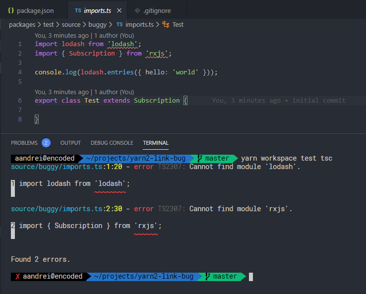Click Subscription after extends on line 6

point(157,100)
